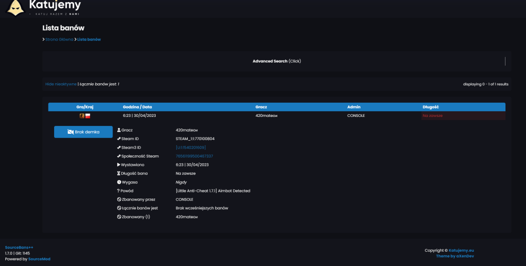Click the Nigdy expiry value

pyautogui.click(x=180, y=182)
